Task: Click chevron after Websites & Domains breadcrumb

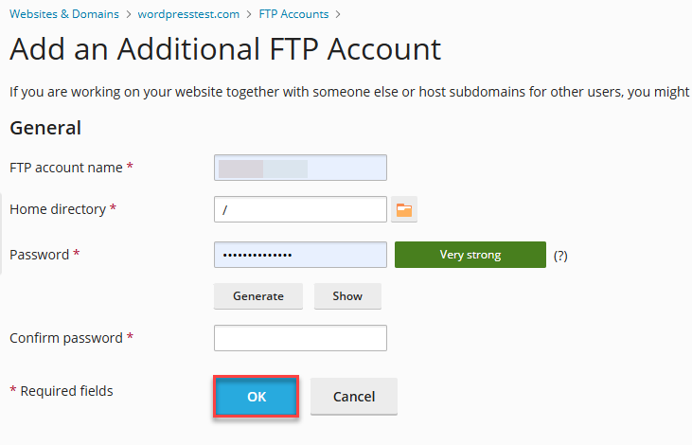Action: tap(129, 14)
